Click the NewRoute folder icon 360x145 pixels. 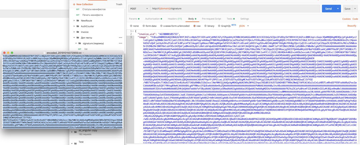pyautogui.click(x=78, y=21)
